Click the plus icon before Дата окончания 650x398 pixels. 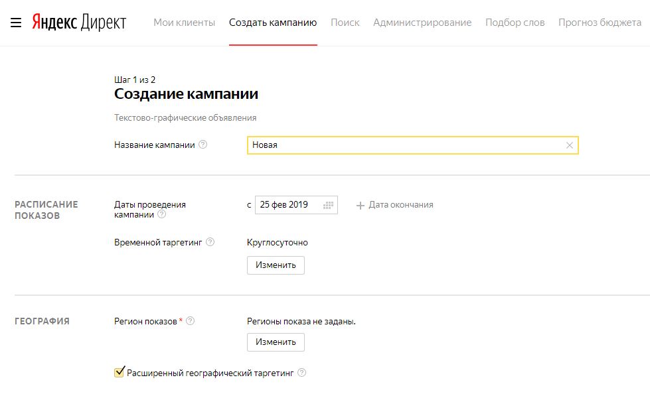click(x=360, y=205)
